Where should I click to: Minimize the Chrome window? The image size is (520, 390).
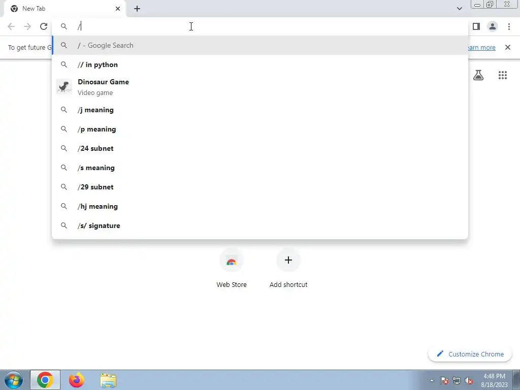[477, 5]
